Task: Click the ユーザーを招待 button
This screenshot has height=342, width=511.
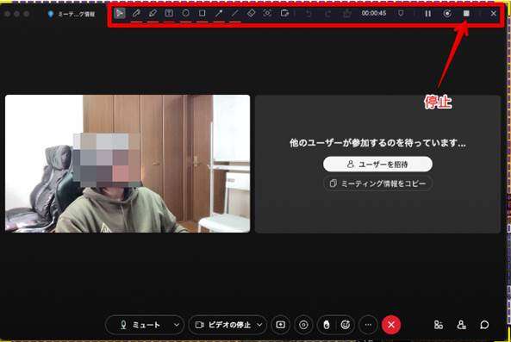Action: tap(377, 165)
